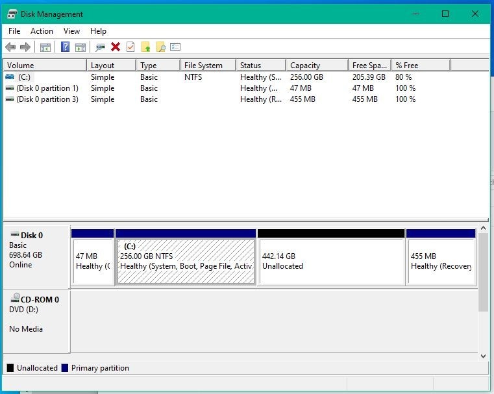Click the Disk 0 partition 3 drive icon
494x394 pixels.
[10, 99]
